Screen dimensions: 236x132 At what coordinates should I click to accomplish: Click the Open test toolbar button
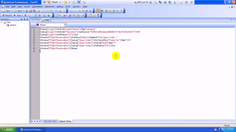[x=18, y=11]
